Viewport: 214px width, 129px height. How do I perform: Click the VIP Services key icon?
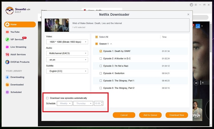pyautogui.click(x=7, y=39)
